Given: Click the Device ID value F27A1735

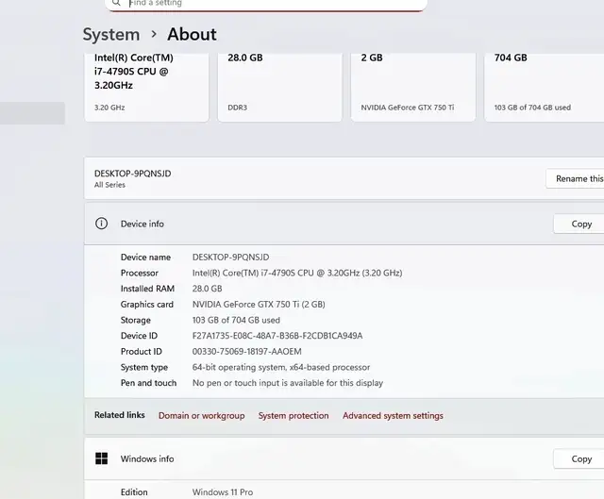Looking at the screenshot, I should 277,336.
